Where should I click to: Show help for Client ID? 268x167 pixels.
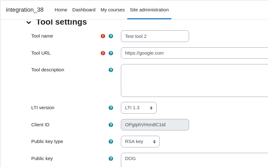[111, 125]
